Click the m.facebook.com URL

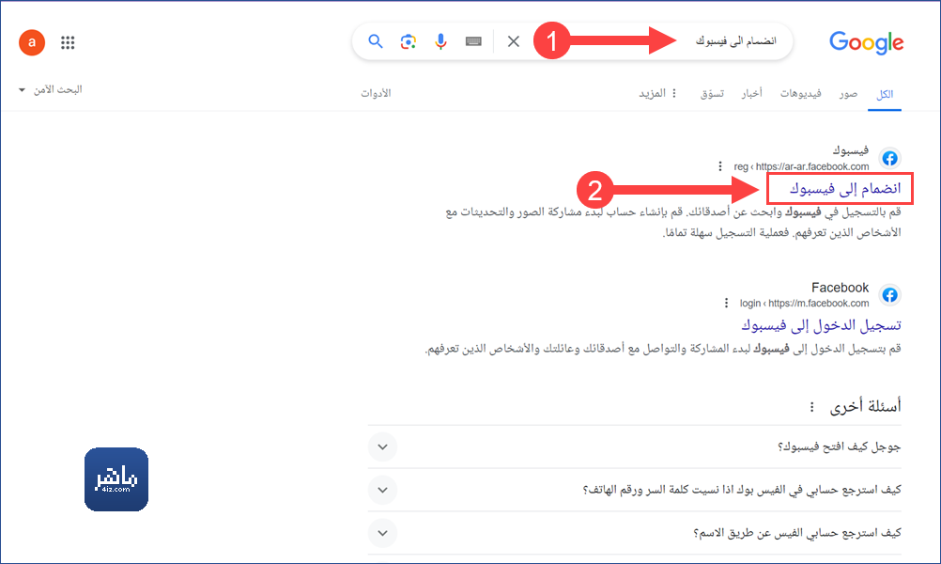[804, 303]
